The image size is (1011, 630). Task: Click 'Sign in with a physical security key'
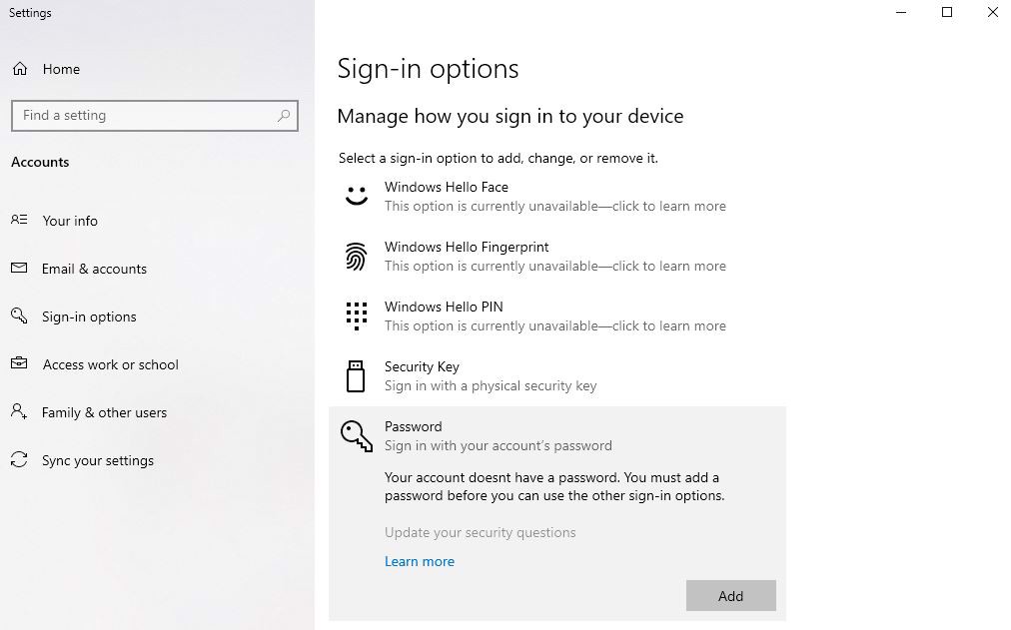coord(491,385)
